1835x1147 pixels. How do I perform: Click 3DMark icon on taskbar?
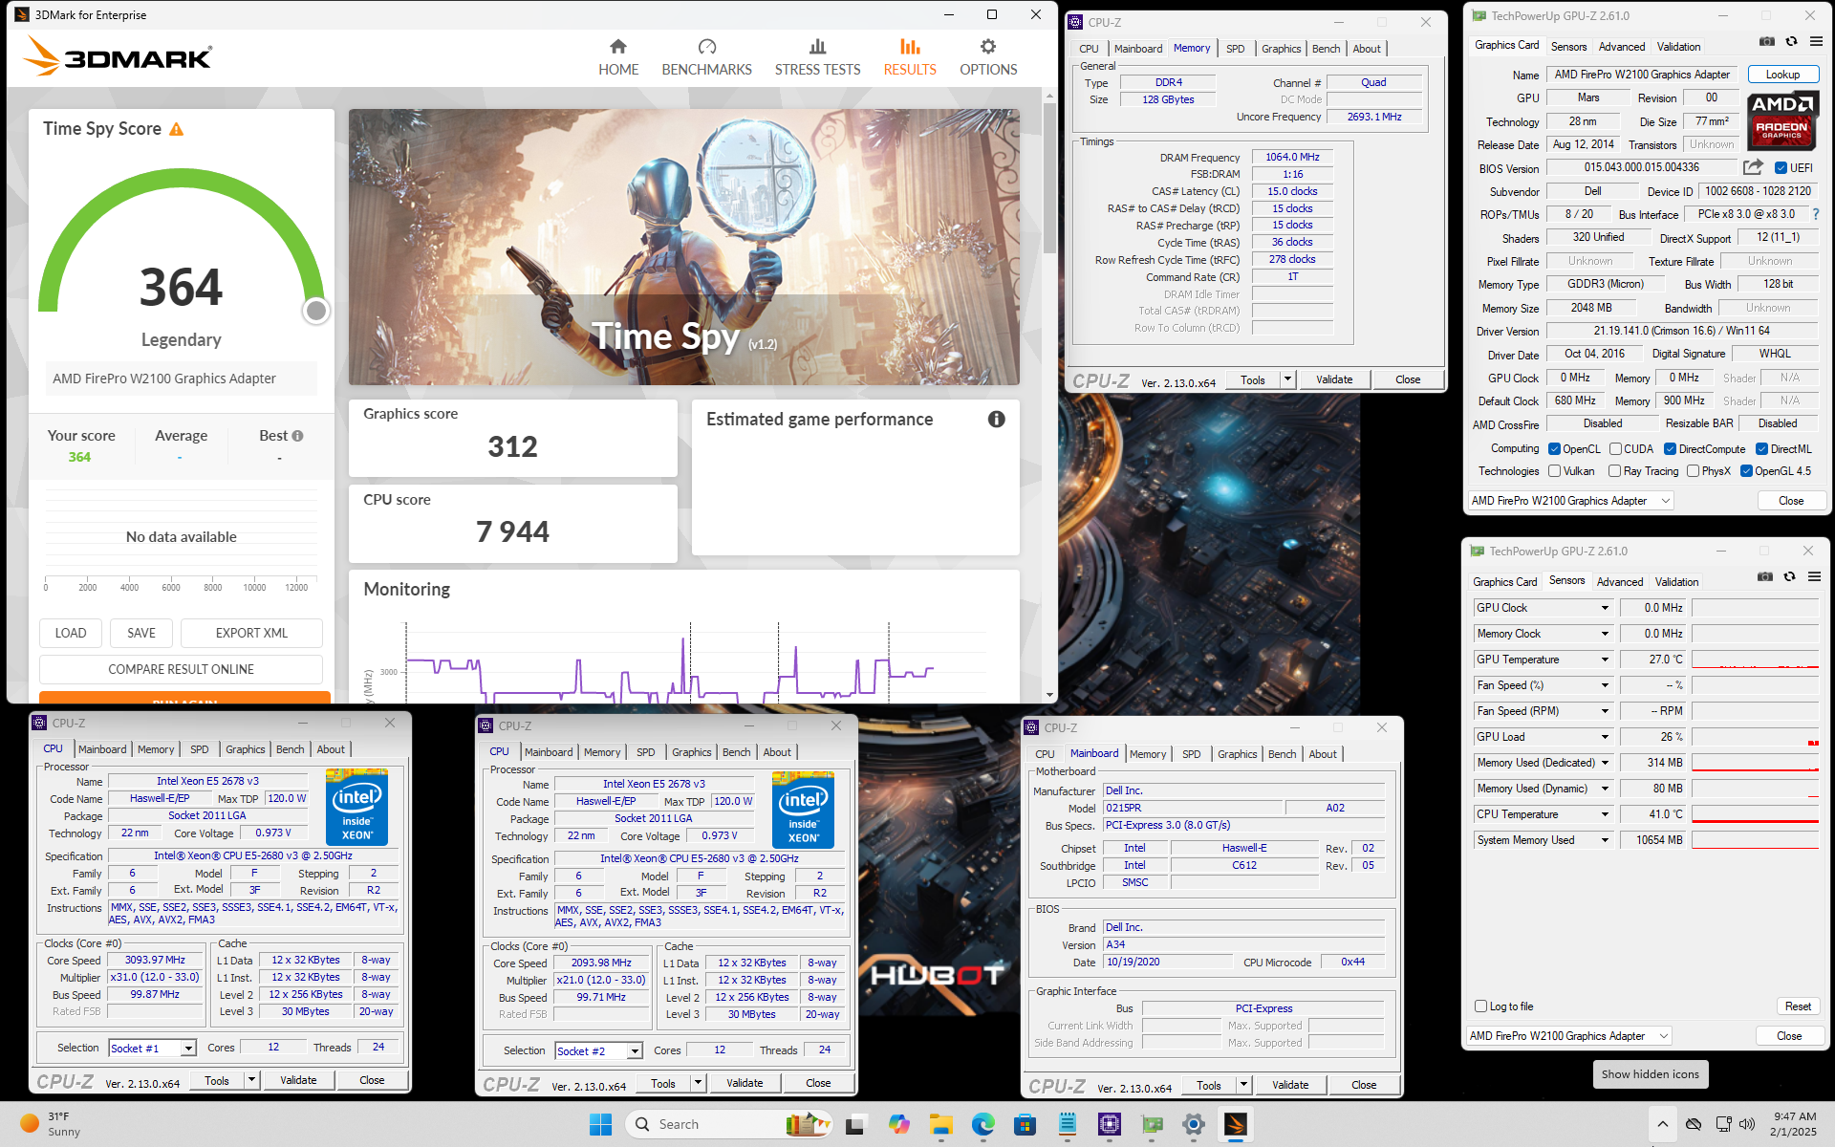(1236, 1124)
